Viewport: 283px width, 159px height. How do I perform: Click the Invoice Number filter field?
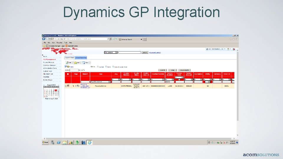pyautogui.click(x=170, y=82)
